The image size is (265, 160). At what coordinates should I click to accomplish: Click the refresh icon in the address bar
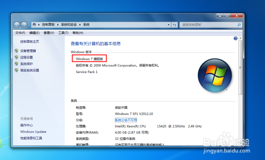tap(175, 25)
